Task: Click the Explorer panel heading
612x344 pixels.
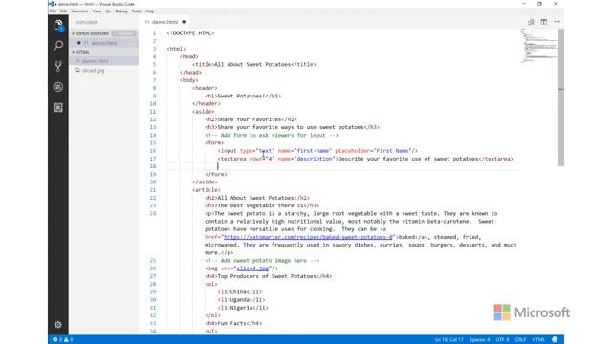Action: click(x=87, y=23)
